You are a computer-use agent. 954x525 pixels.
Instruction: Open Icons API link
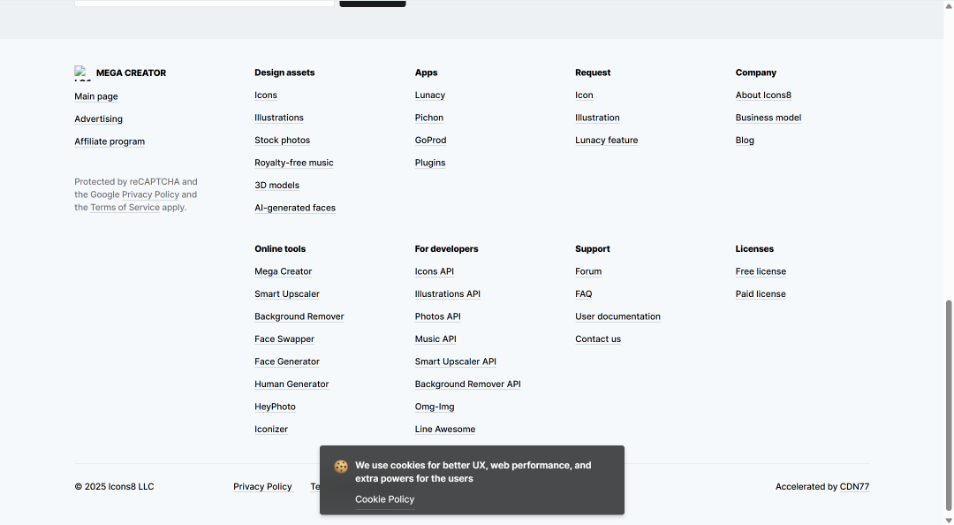point(435,271)
